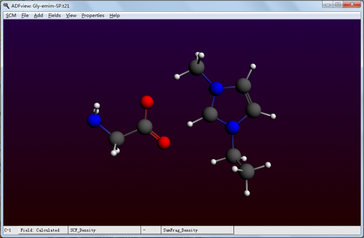The width and height of the screenshot is (364, 238).
Task: Click the SumFrag_Density field in status bar
Action: pos(197,230)
